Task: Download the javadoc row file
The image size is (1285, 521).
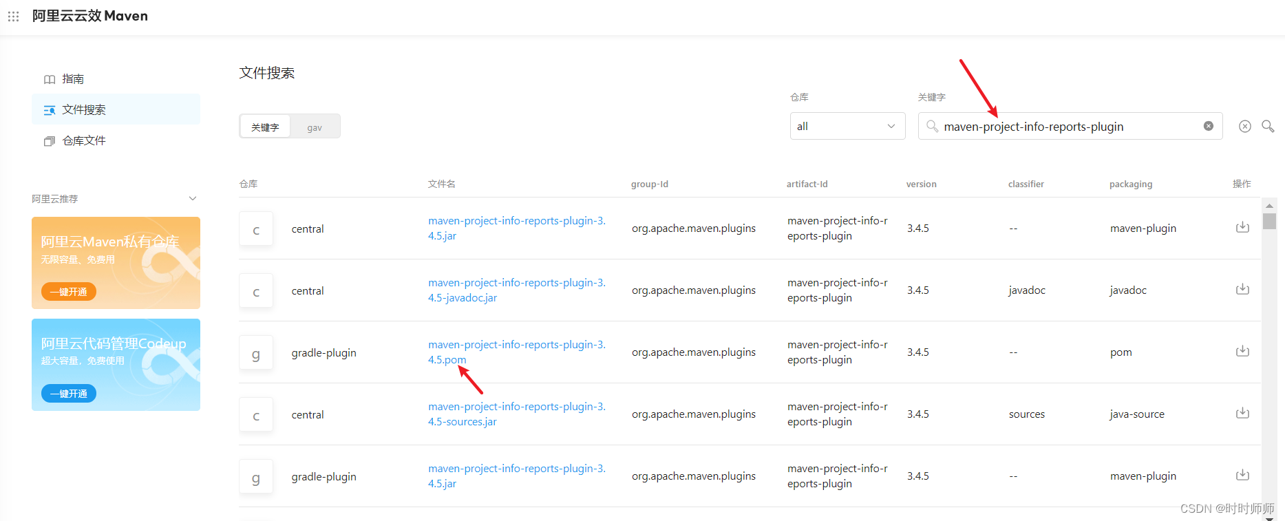Action: tap(1242, 289)
